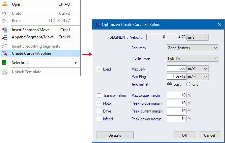Screen dimensions: 225x143
Task: Click the Create Curve Fit Spline icon
Action: point(4,53)
